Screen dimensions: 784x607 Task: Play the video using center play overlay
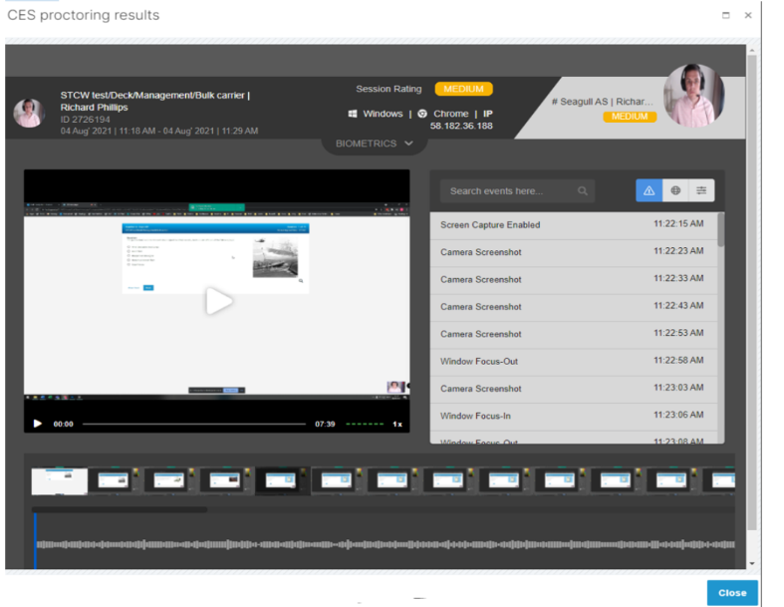(x=219, y=301)
